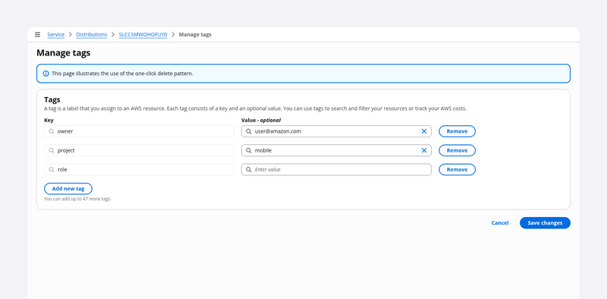This screenshot has width=607, height=299.
Task: Remove the role tag
Action: 457,170
